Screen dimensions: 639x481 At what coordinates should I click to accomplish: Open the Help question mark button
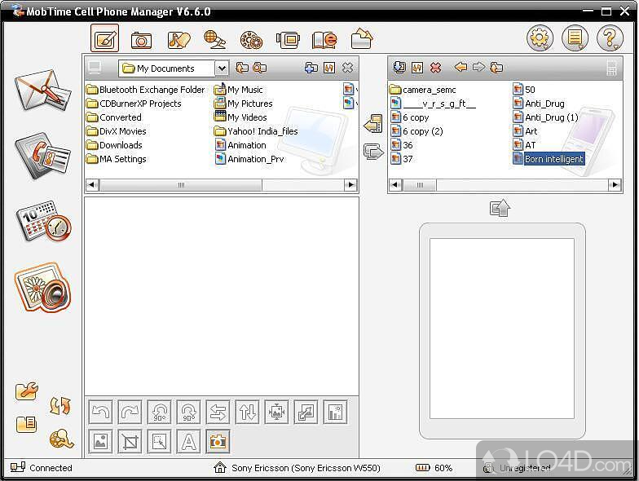pos(610,38)
